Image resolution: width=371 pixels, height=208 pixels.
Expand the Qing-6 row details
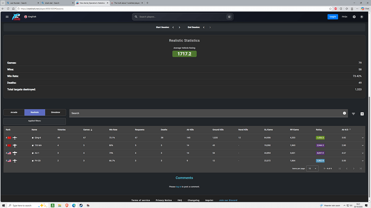(x=363, y=138)
